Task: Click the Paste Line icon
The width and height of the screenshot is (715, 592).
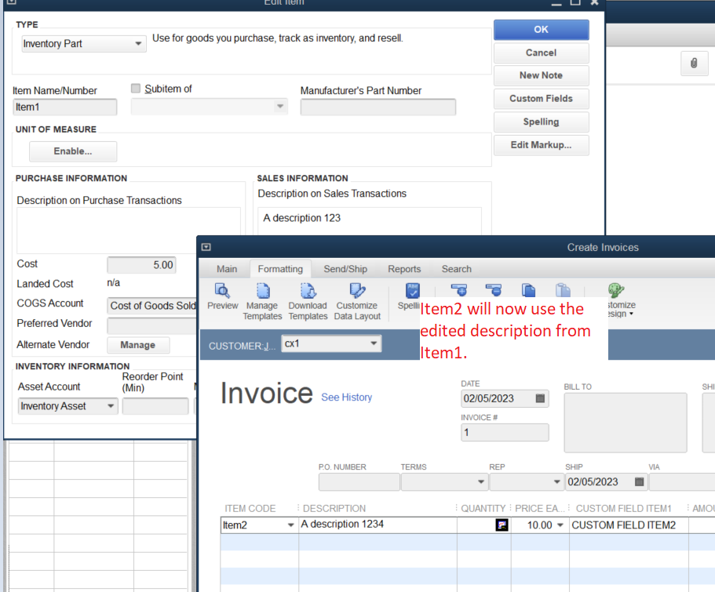Action: (x=564, y=290)
